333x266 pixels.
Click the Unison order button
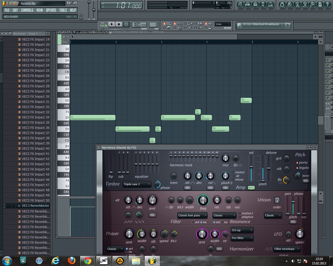point(277,200)
